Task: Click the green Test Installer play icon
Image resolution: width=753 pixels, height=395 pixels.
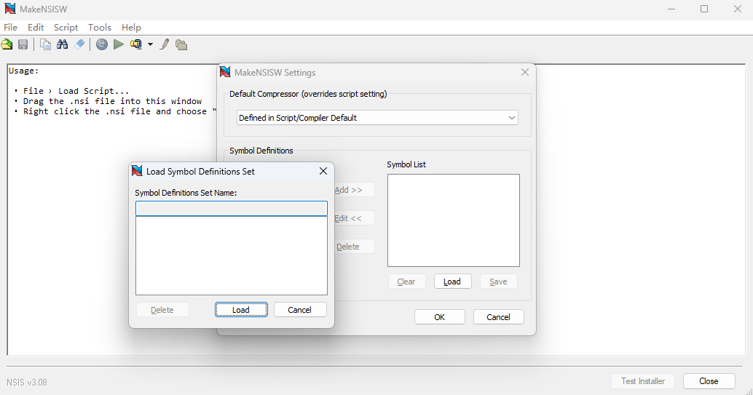Action: pyautogui.click(x=118, y=44)
